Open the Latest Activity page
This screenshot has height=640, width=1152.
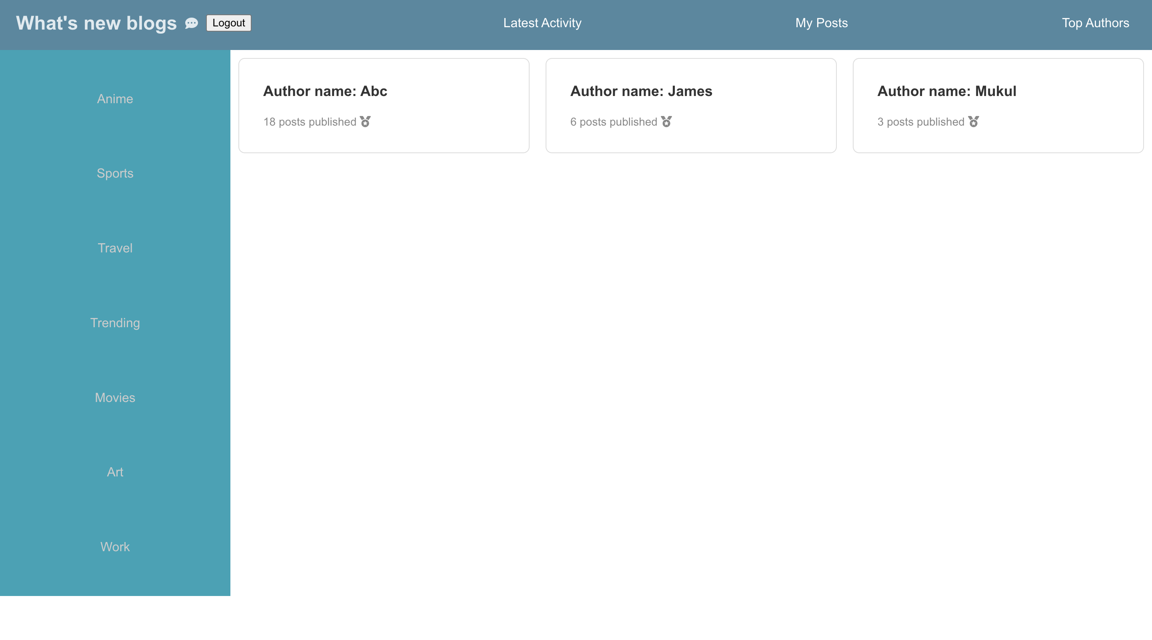coord(542,23)
